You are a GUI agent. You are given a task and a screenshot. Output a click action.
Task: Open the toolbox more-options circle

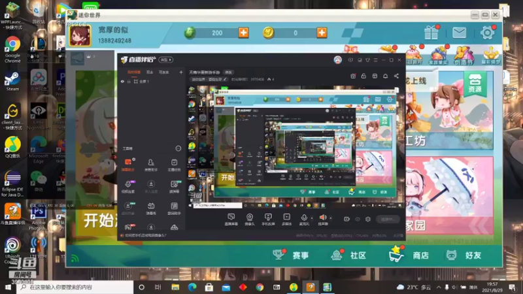(178, 148)
